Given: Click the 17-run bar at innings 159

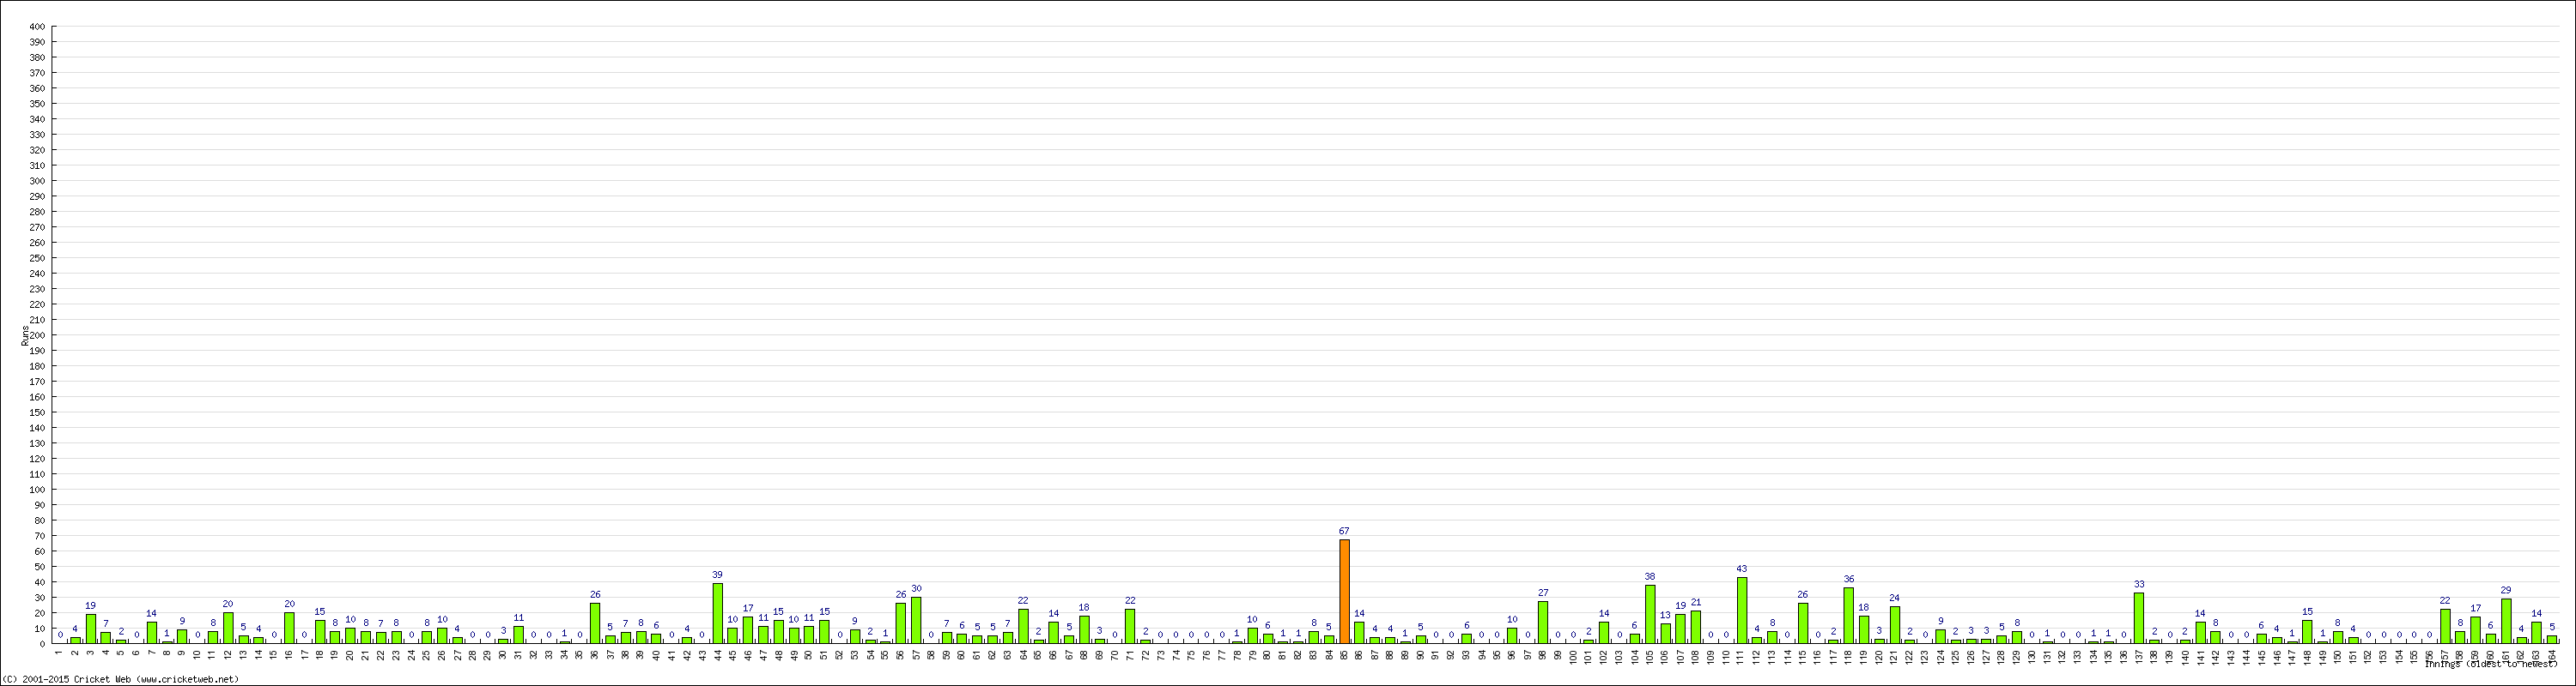Looking at the screenshot, I should click(2475, 630).
